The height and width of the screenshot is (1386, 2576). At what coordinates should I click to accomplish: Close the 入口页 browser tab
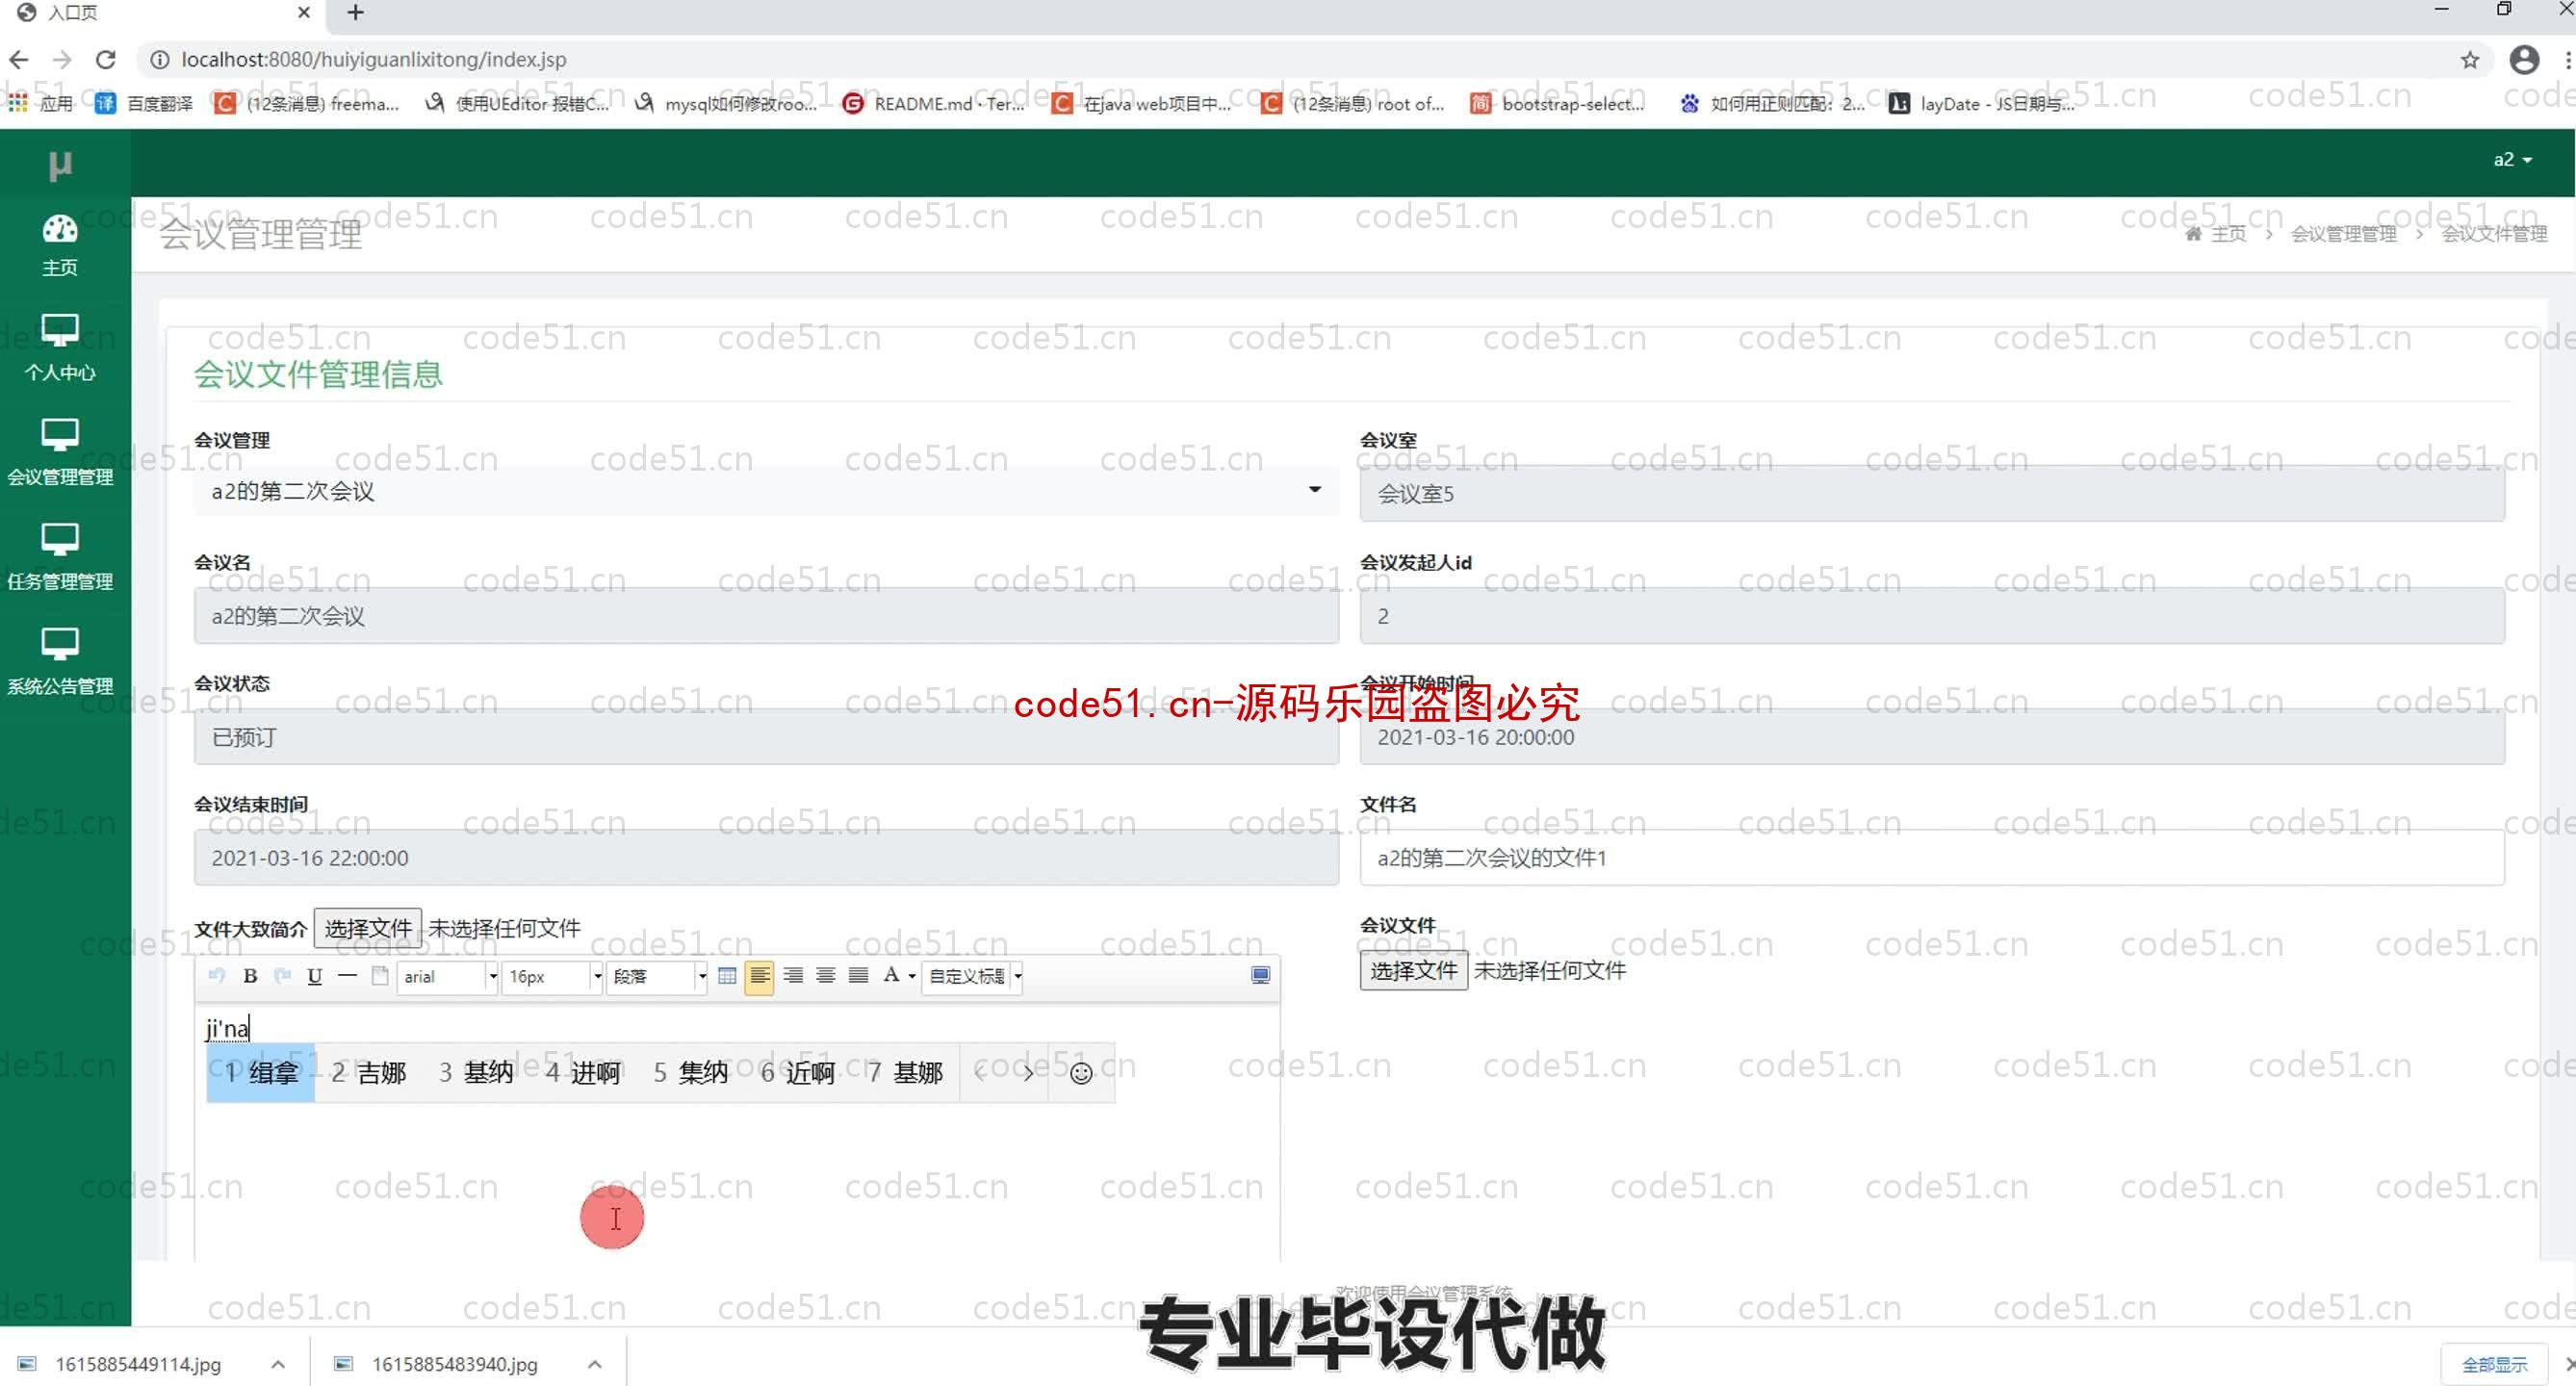click(304, 13)
